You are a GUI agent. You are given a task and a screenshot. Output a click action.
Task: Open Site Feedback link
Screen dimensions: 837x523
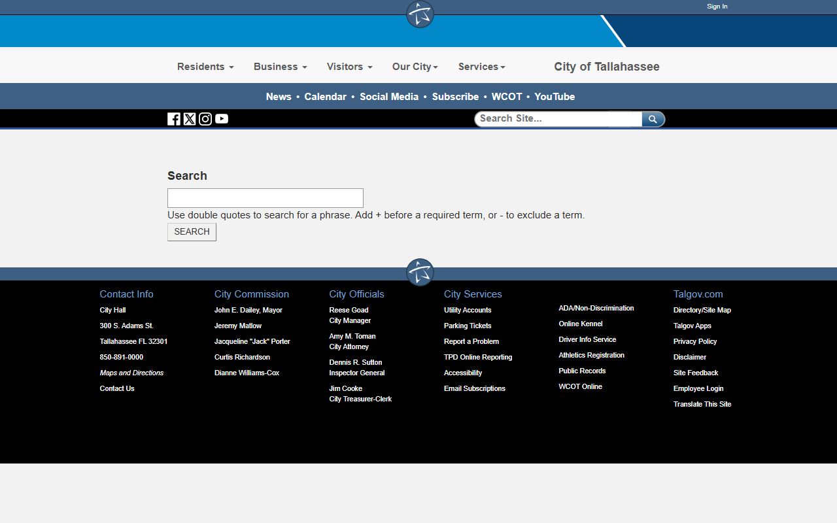[x=696, y=373]
